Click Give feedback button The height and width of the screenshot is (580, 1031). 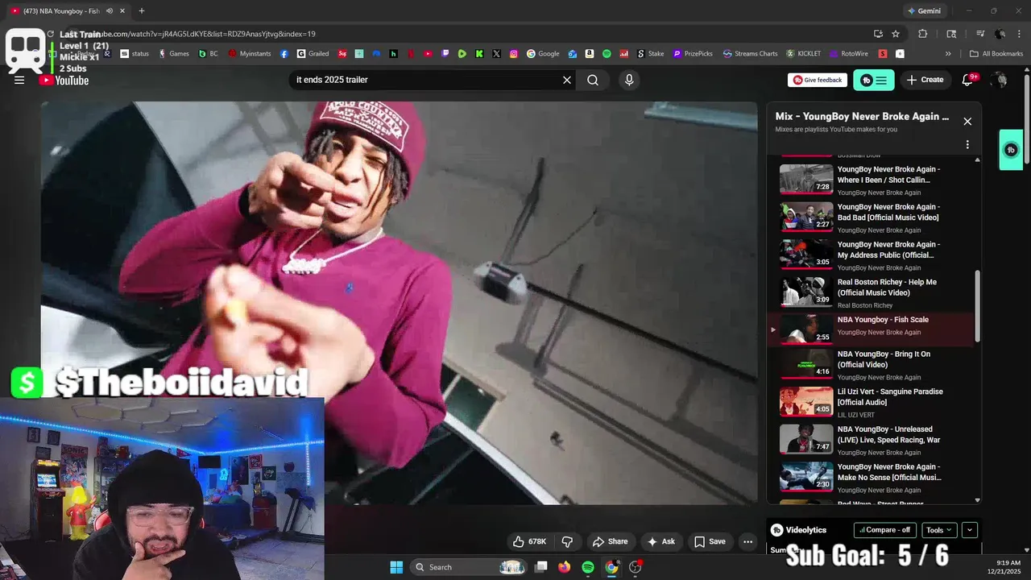818,80
